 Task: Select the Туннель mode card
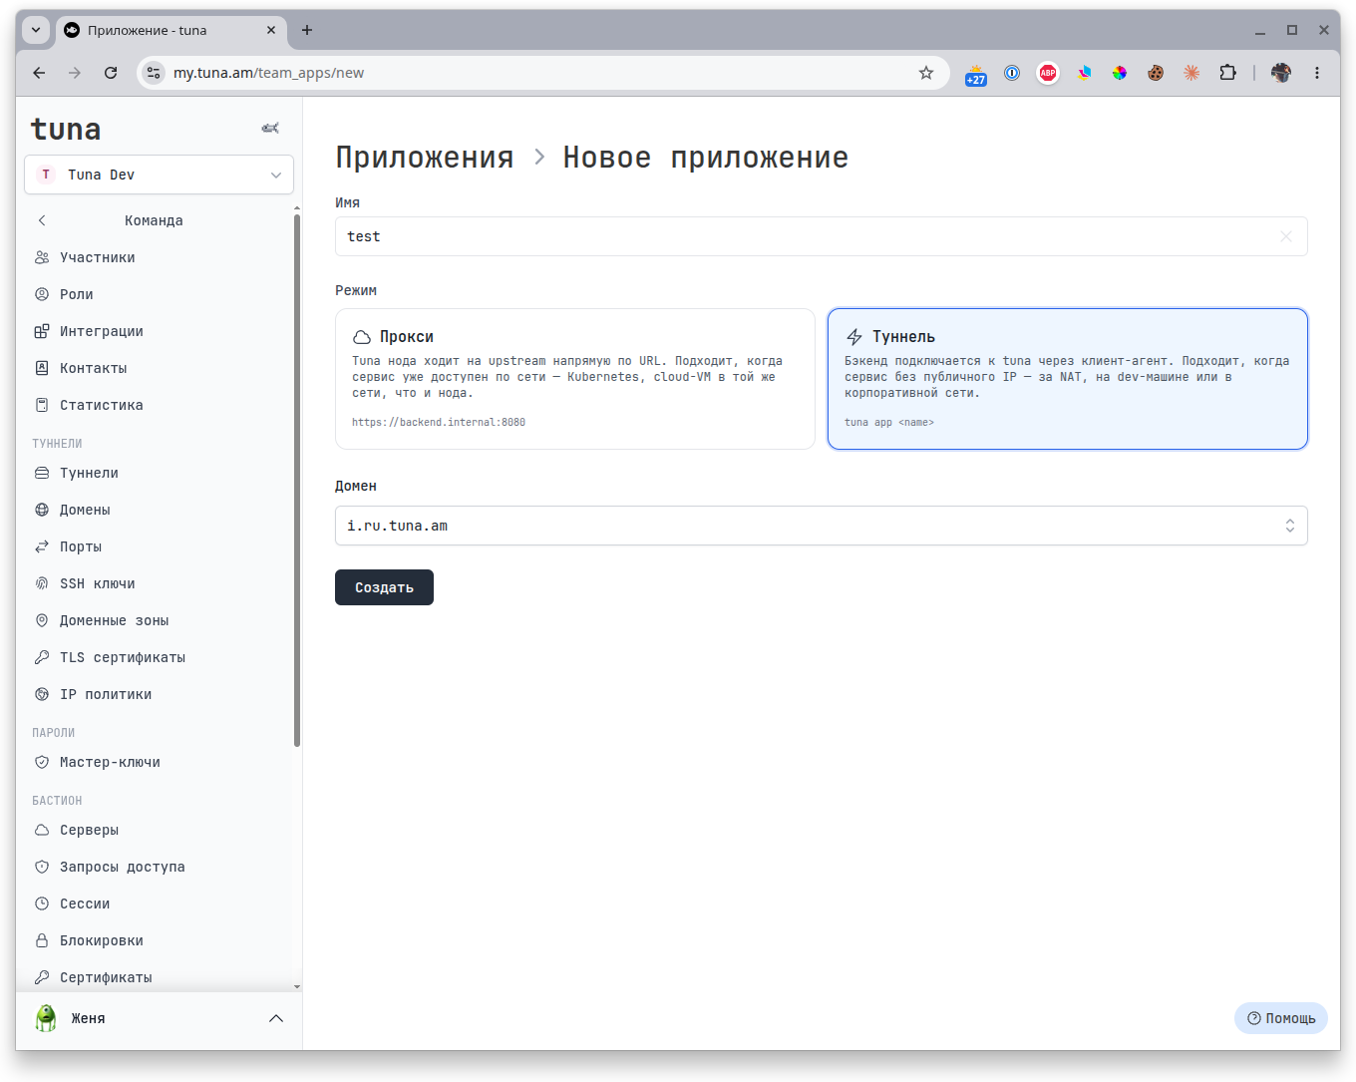[x=1068, y=379]
